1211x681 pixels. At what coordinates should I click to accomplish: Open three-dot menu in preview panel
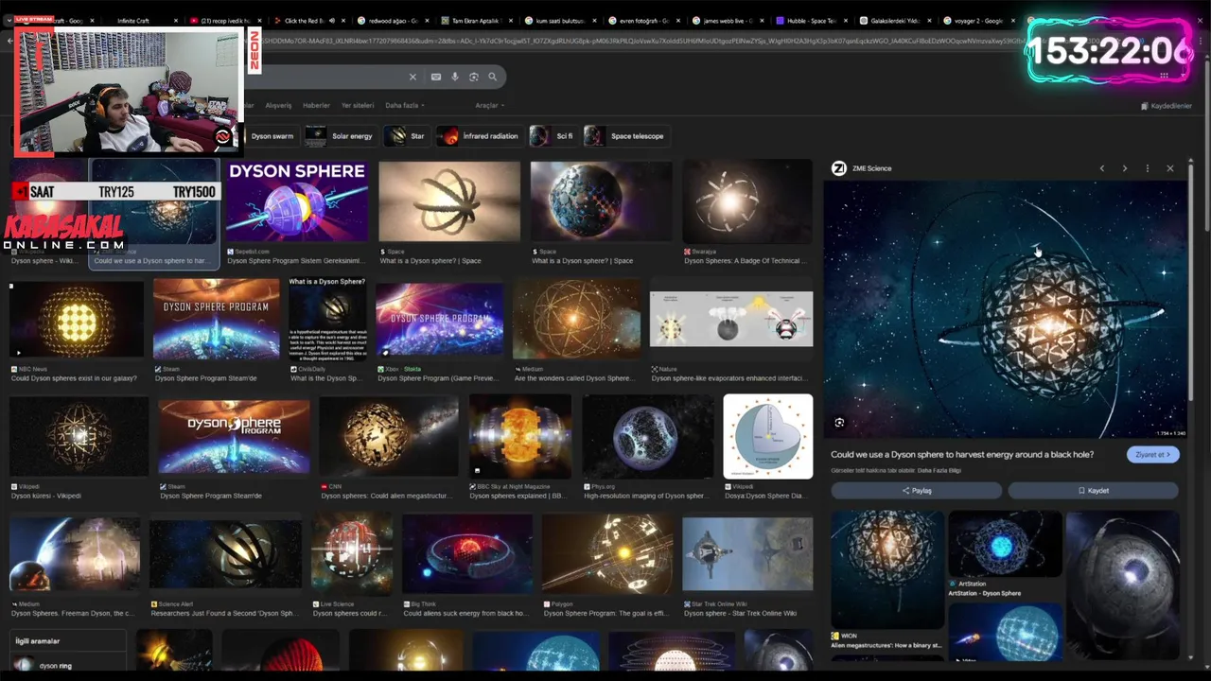[1147, 168]
